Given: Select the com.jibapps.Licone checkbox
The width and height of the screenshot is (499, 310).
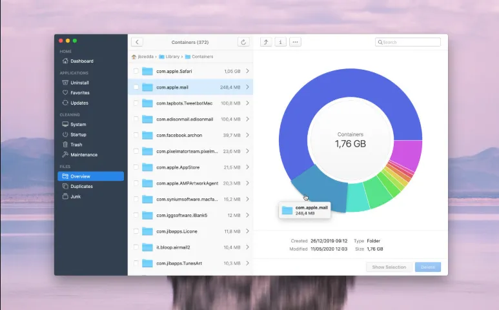Looking at the screenshot, I should click(136, 231).
